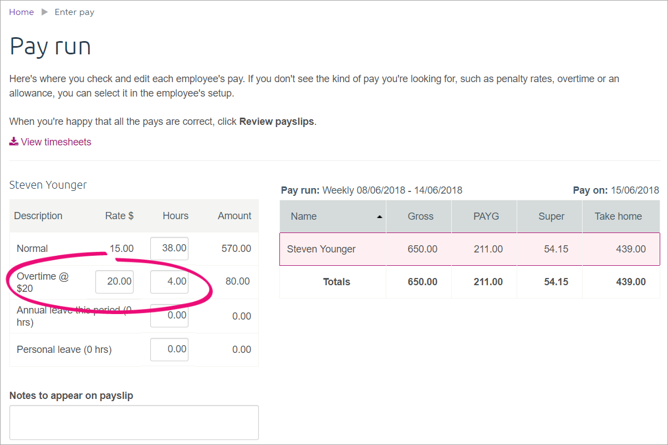Edit the Overtime hours field
This screenshot has width=668, height=445.
coord(169,282)
